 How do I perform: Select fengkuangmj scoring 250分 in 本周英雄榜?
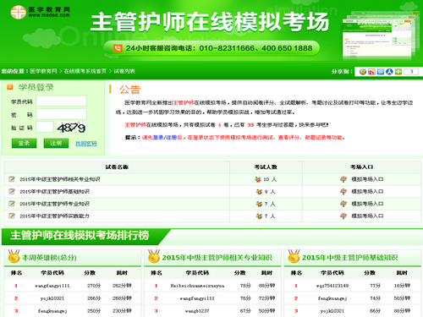pos(52,311)
